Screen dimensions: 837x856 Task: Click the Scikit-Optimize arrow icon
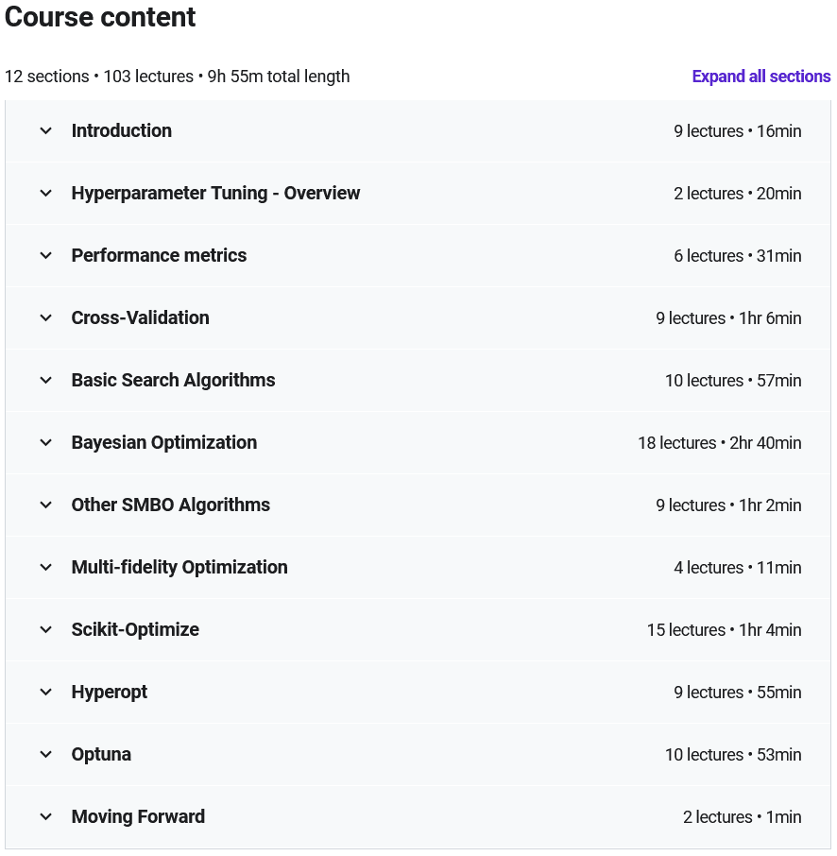point(46,629)
